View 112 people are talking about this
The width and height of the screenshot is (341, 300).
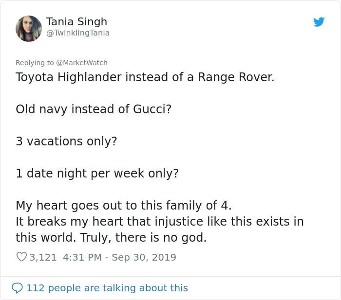pos(107,288)
